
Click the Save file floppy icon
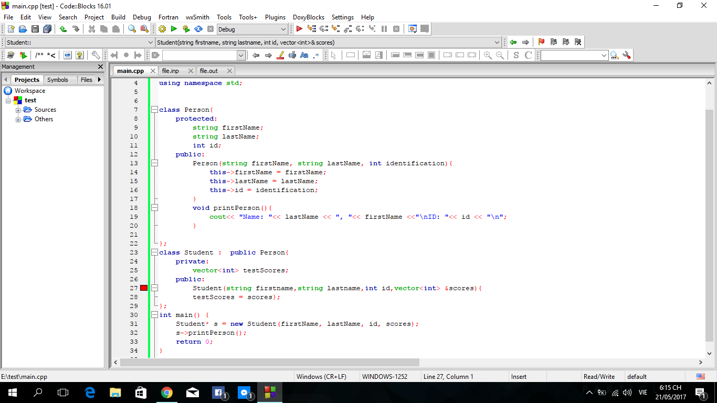coord(35,29)
